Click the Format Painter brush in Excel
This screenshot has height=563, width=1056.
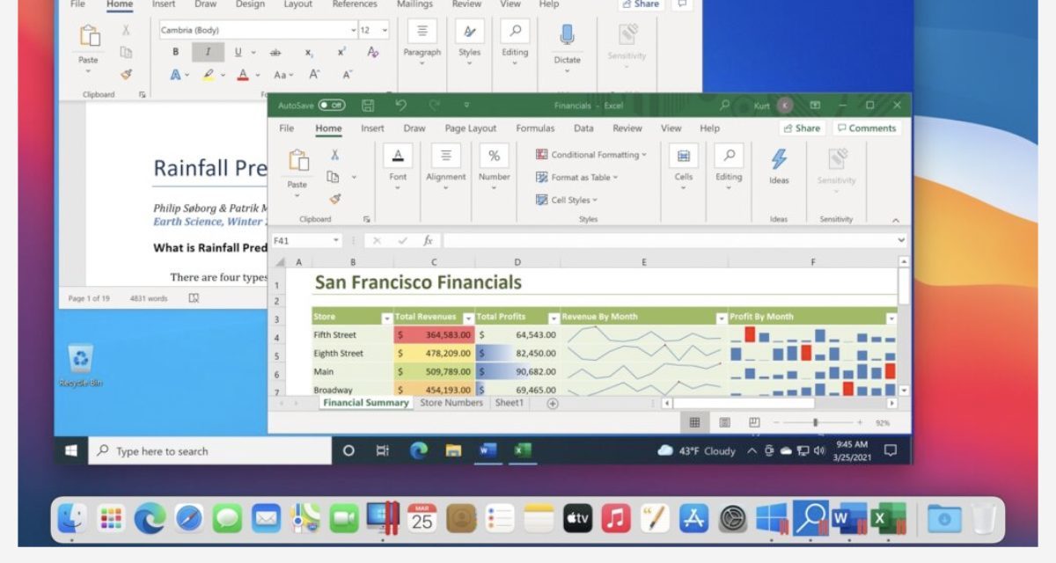pyautogui.click(x=334, y=199)
